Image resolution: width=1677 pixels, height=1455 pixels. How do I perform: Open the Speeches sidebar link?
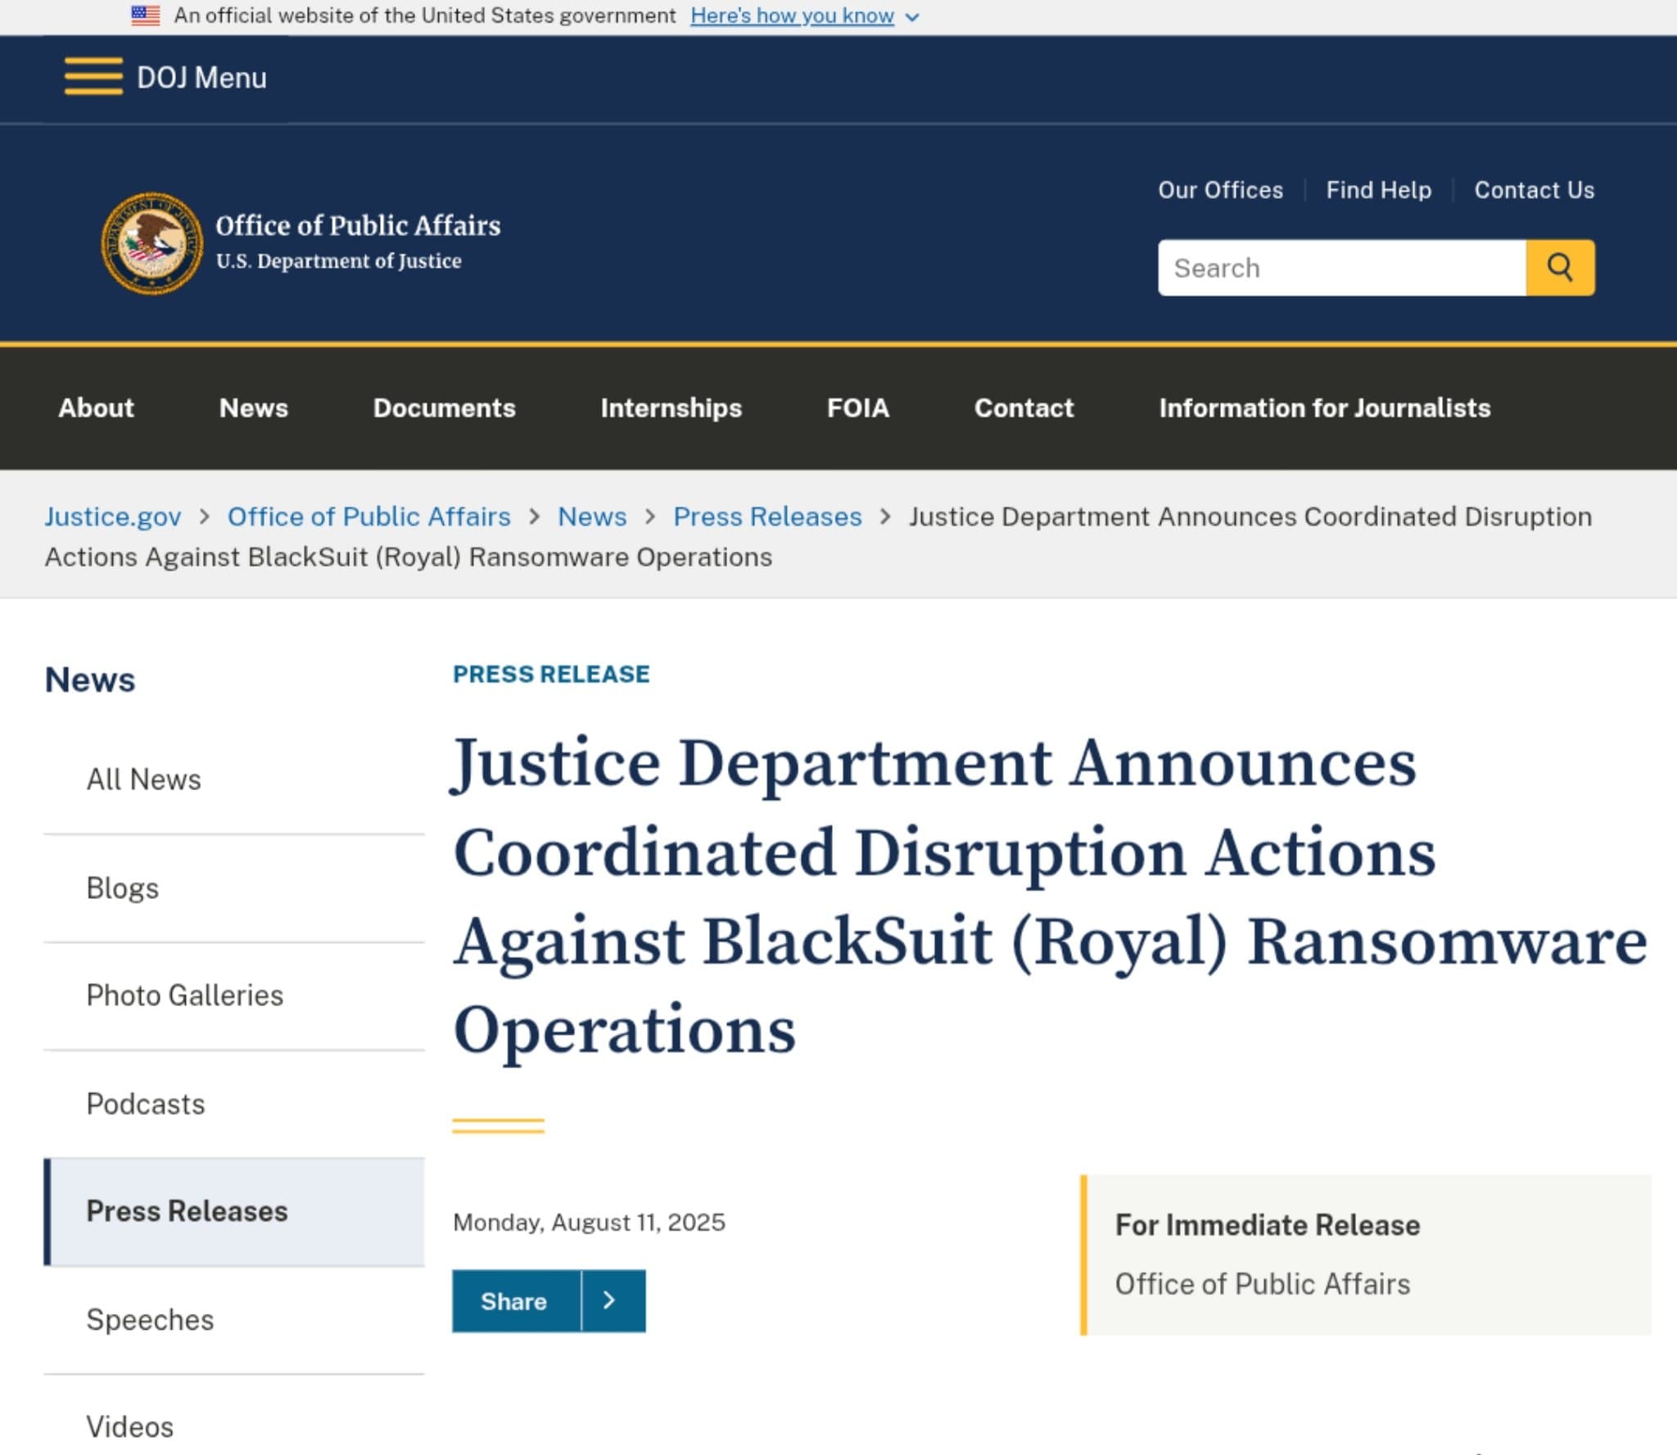tap(149, 1319)
